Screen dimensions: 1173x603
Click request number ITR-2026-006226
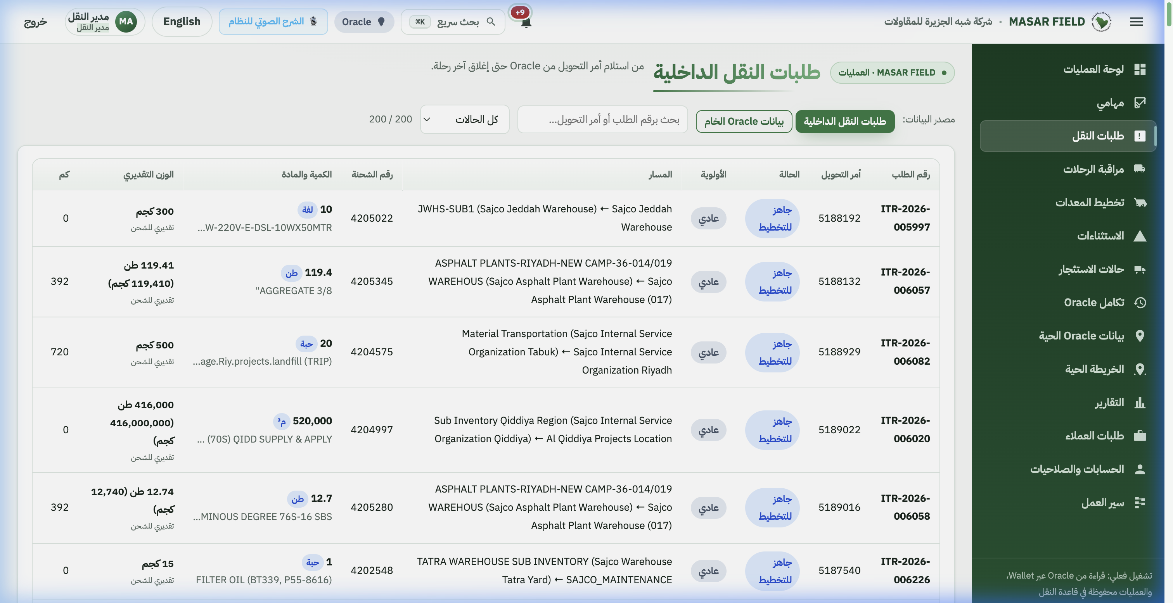(x=905, y=570)
